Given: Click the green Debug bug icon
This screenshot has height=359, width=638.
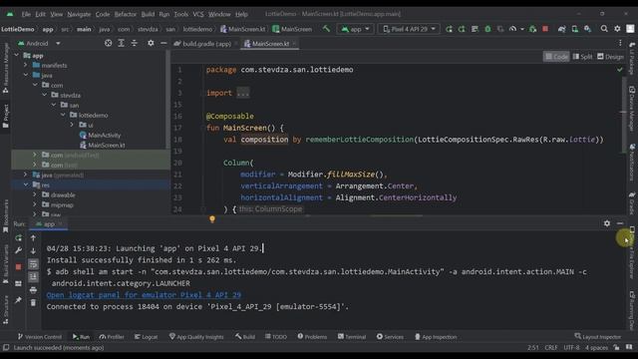Looking at the screenshot, I should tap(487, 29).
